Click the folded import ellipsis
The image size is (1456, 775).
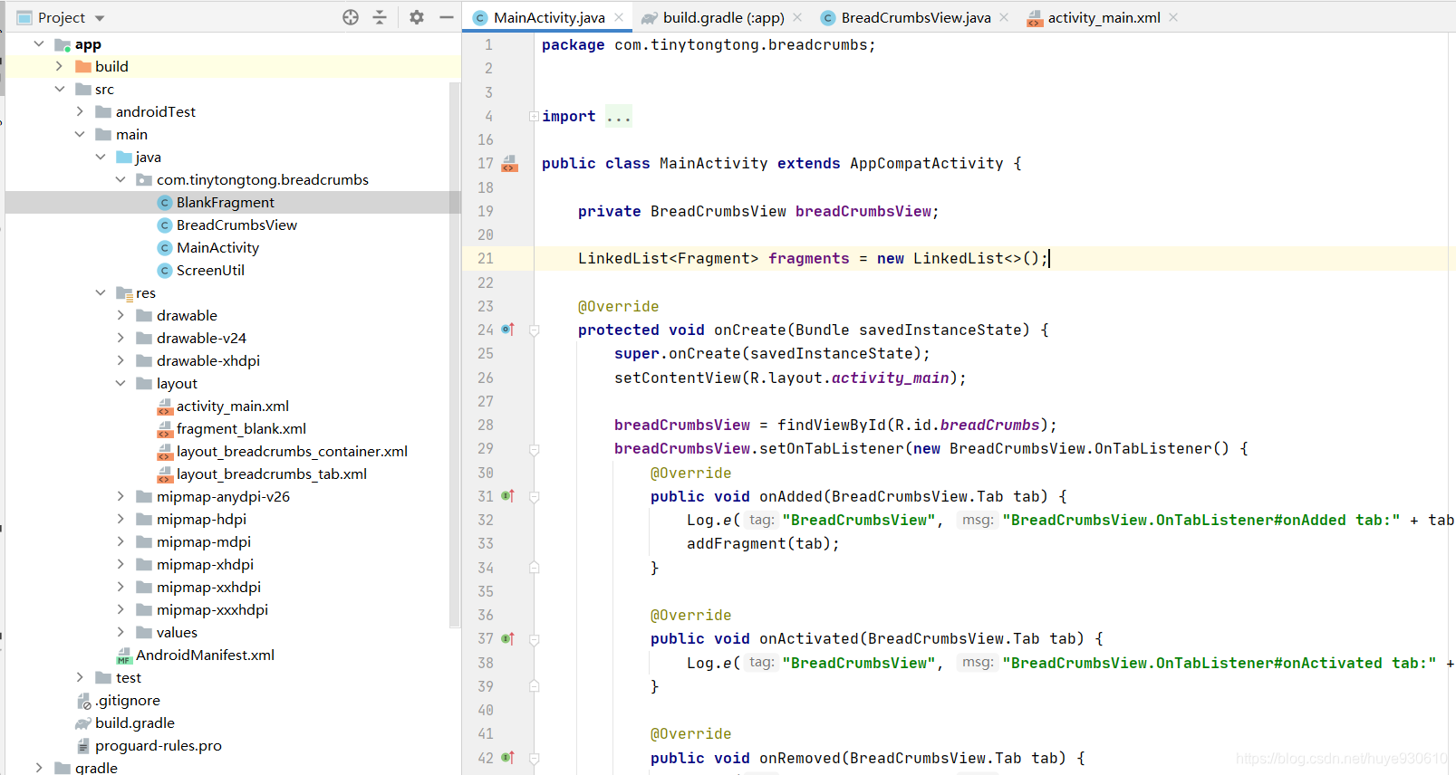pyautogui.click(x=619, y=116)
